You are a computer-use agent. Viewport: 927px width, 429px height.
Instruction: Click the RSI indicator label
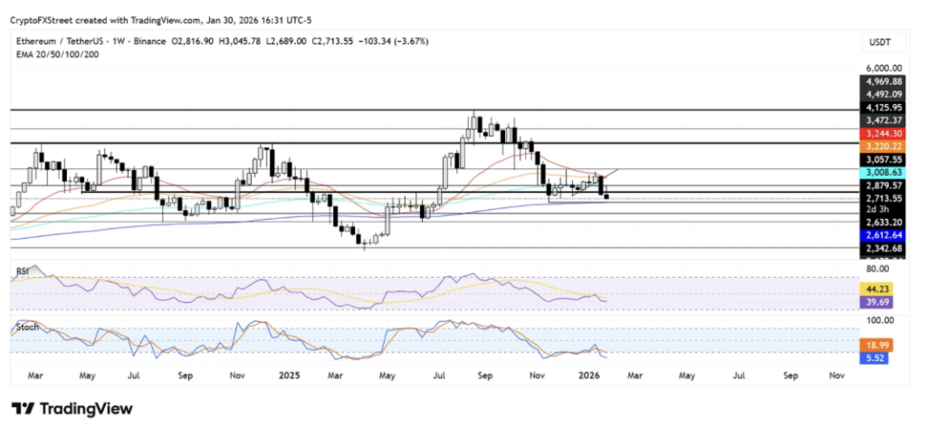click(x=21, y=270)
